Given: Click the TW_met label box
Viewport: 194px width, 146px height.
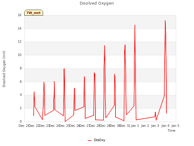Looking at the screenshot, I should (34, 13).
